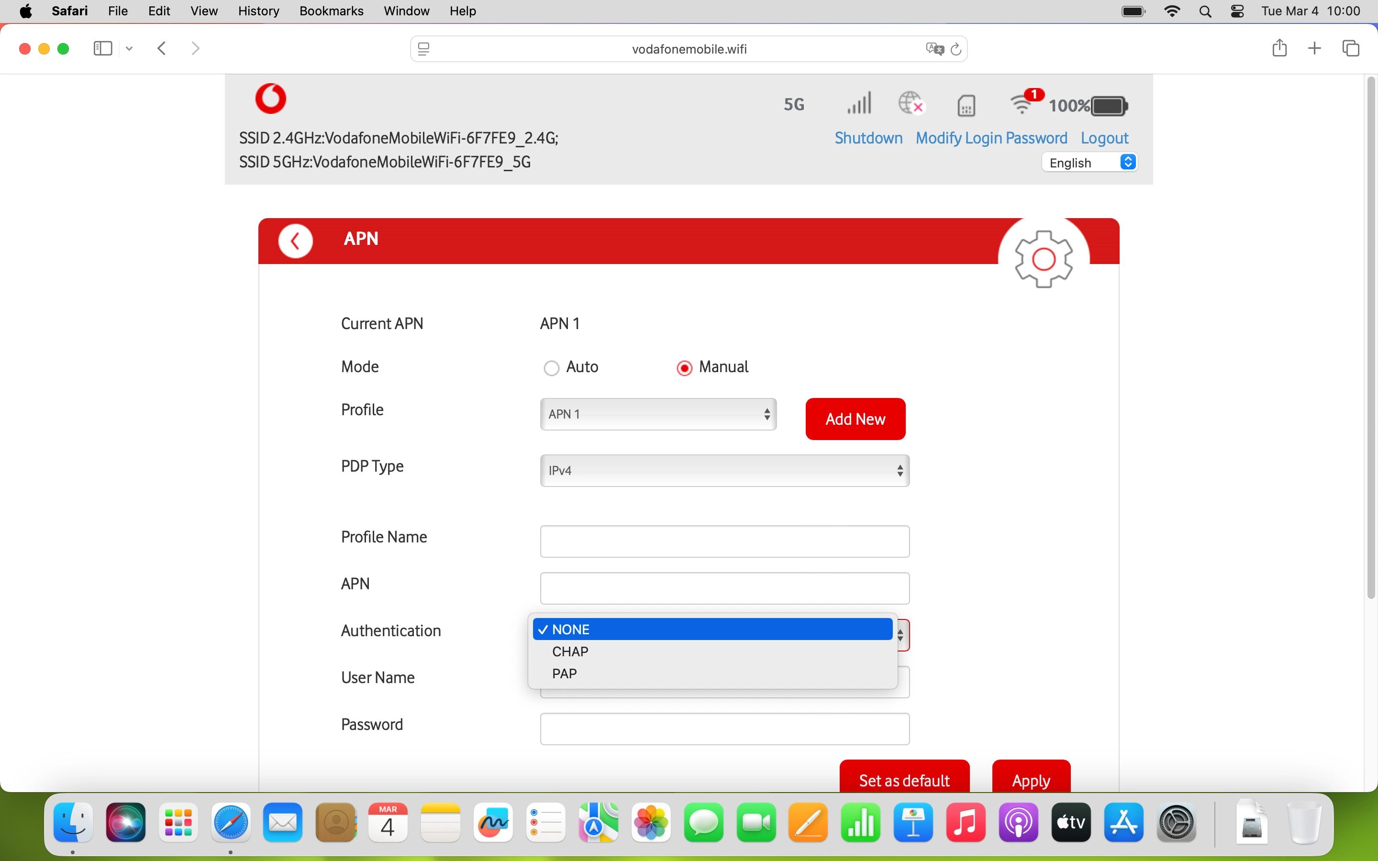Open the History menu
The width and height of the screenshot is (1378, 861).
tap(258, 11)
